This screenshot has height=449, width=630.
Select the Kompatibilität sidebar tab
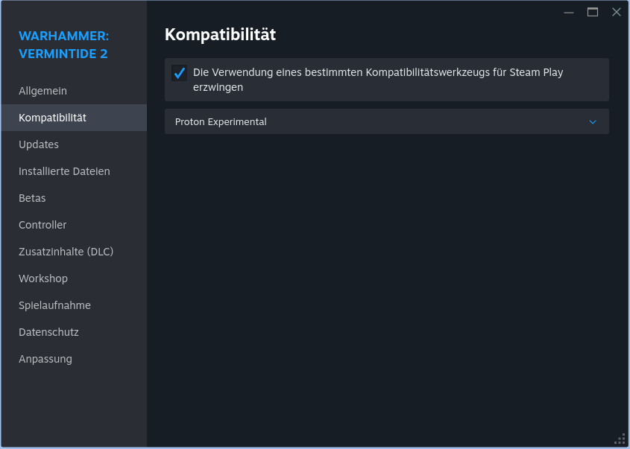53,118
